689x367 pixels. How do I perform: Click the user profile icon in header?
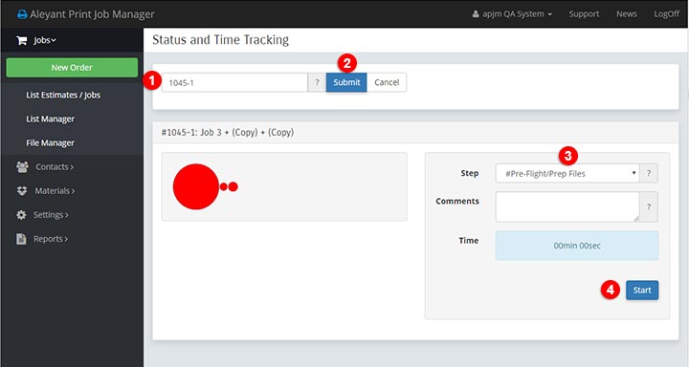[476, 14]
